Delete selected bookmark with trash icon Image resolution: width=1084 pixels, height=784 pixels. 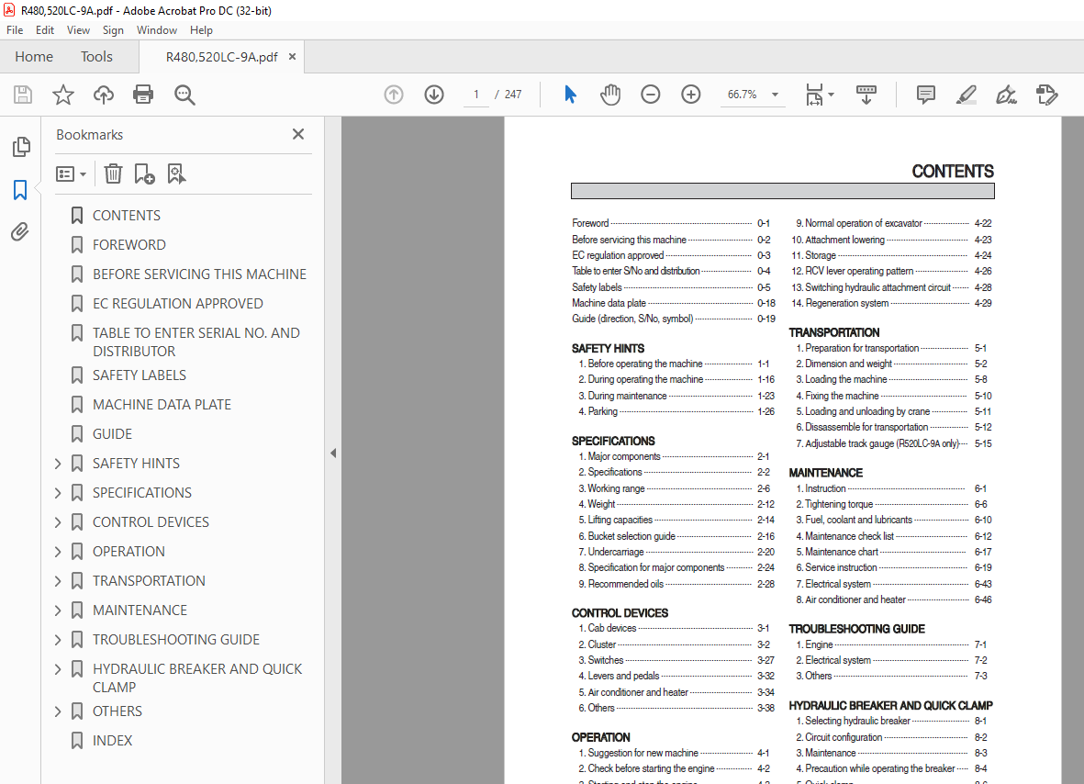point(114,174)
